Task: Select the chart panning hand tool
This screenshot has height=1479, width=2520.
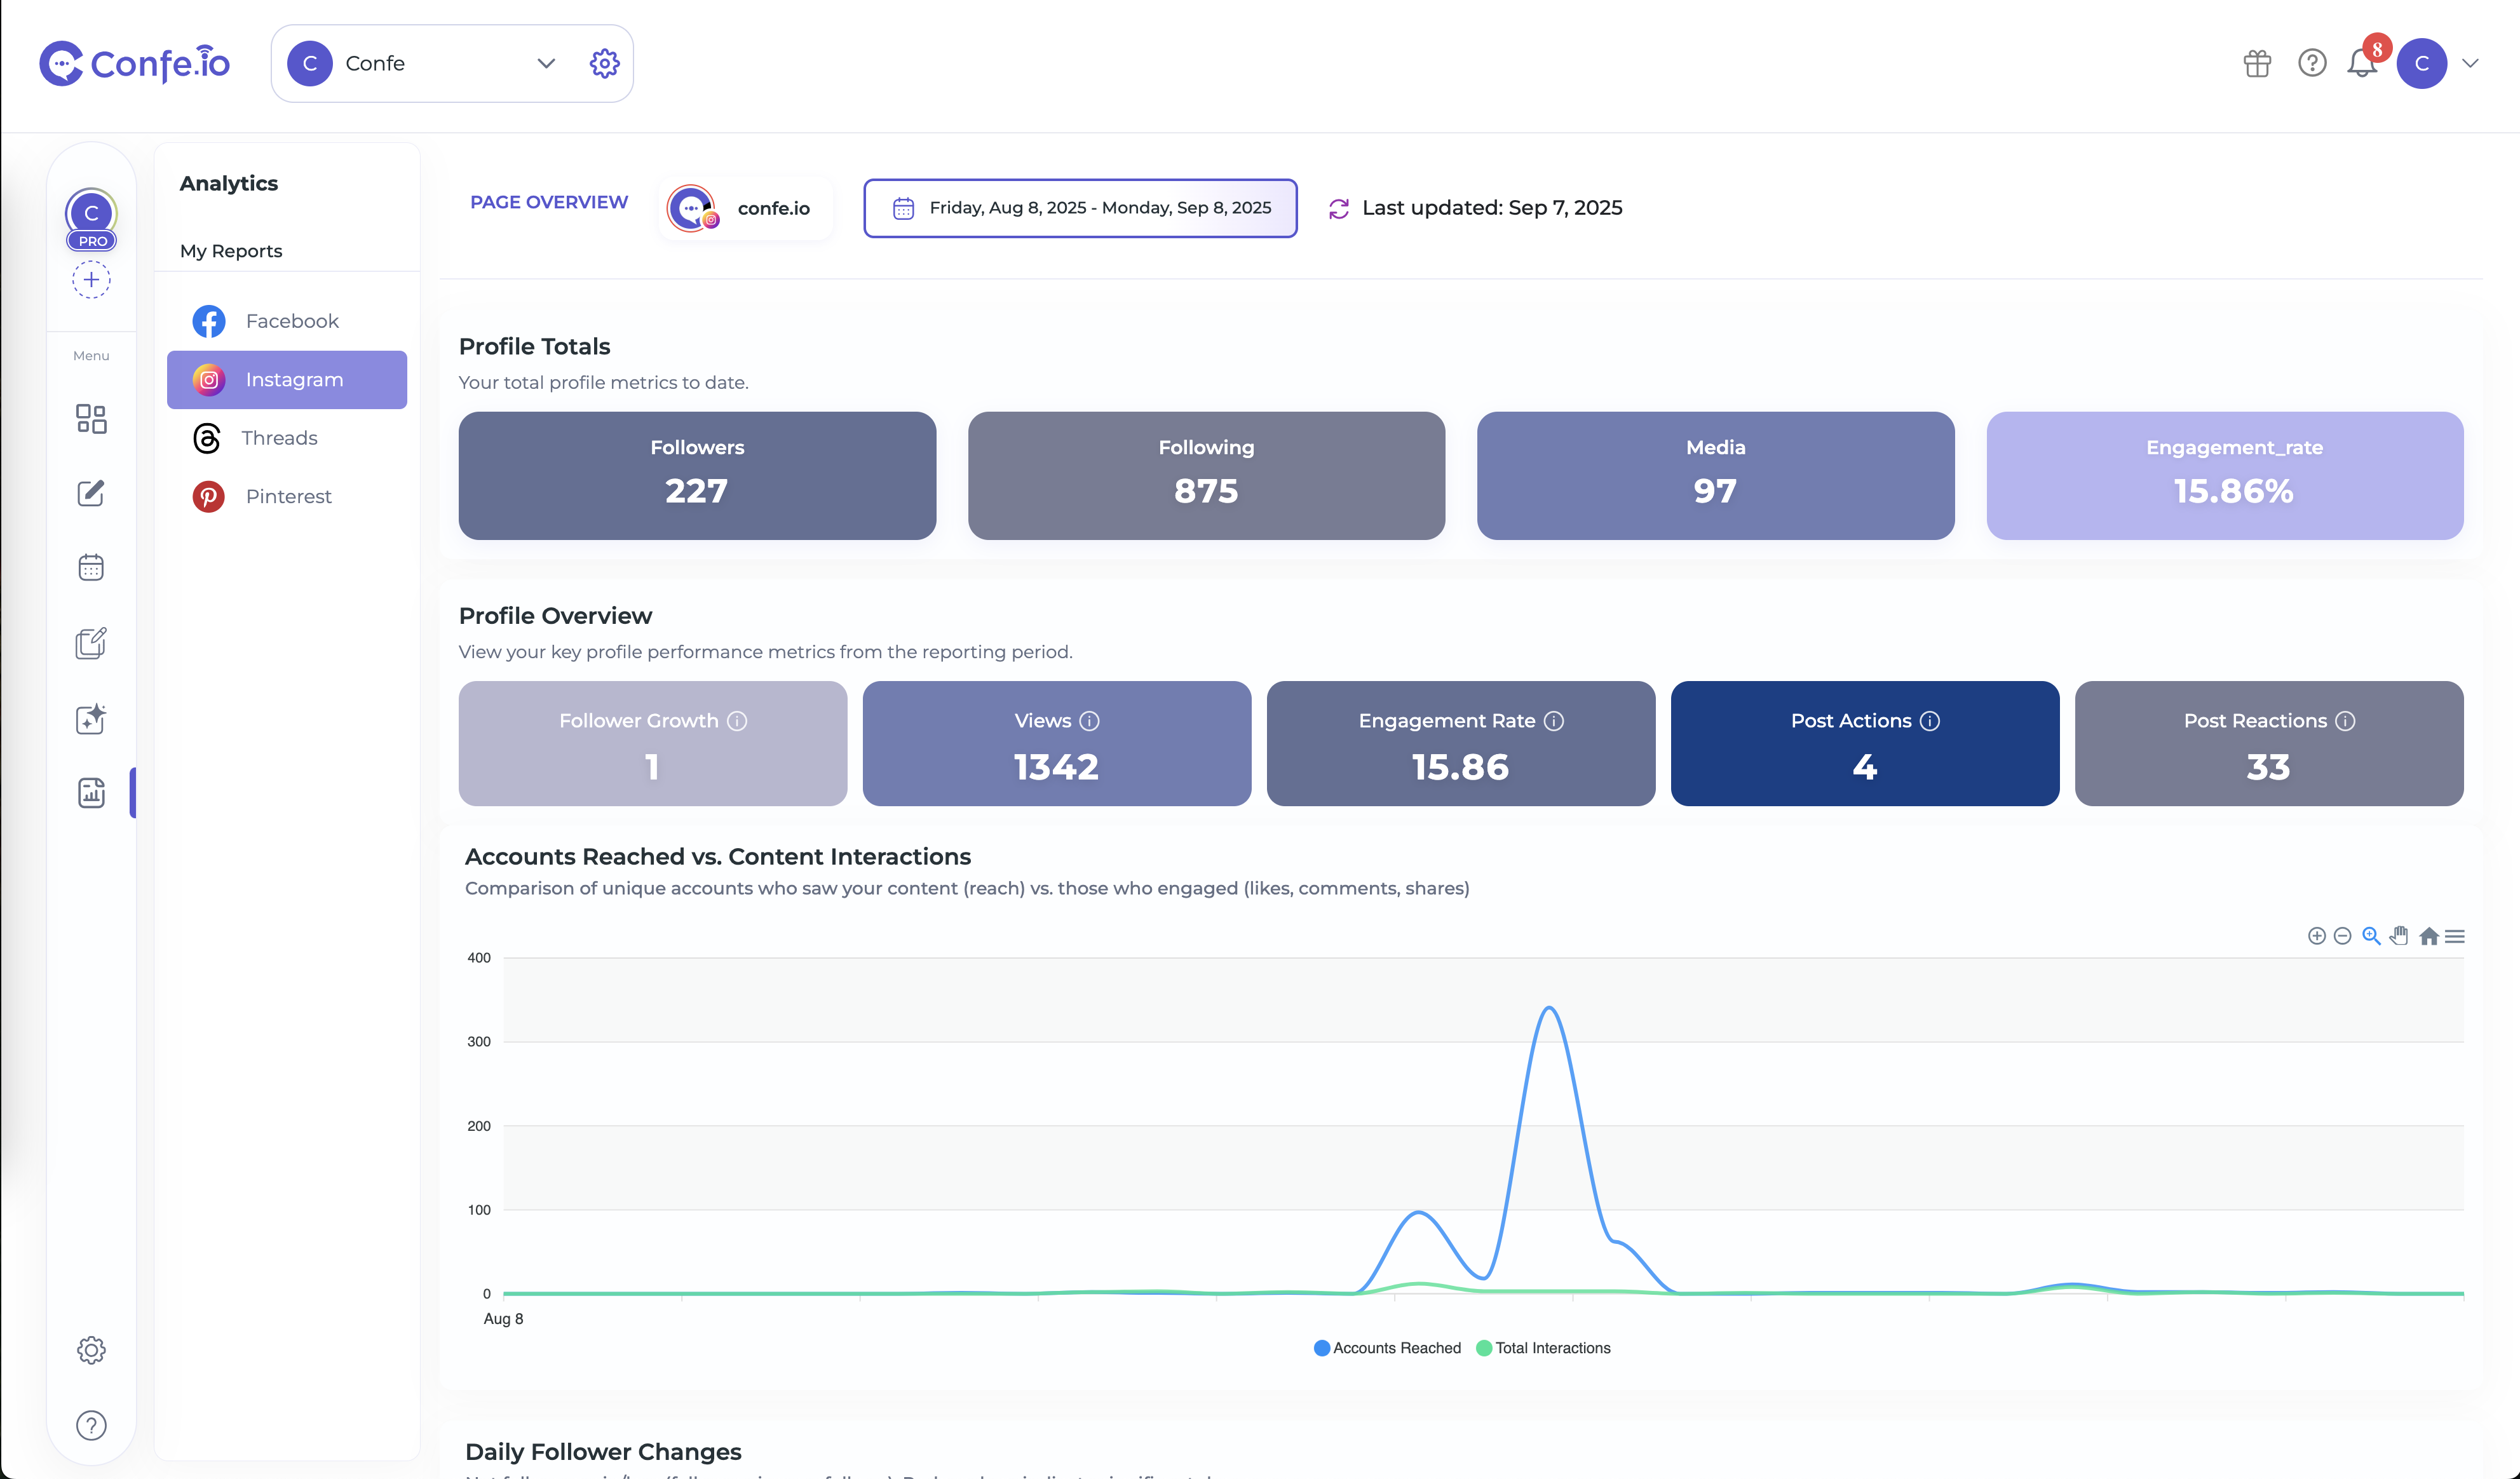Action: click(x=2399, y=936)
